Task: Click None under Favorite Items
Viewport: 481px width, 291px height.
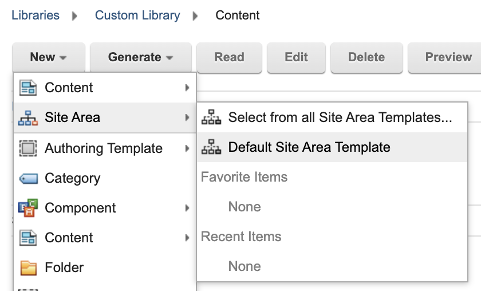Action: tap(245, 207)
